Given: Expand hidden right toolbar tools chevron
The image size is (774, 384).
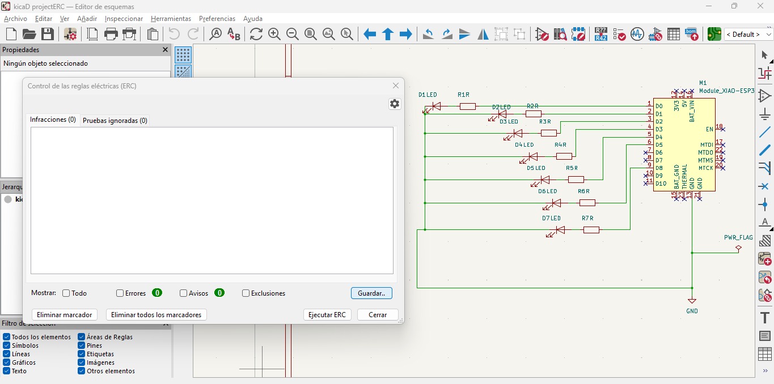Looking at the screenshot, I should click(x=765, y=371).
